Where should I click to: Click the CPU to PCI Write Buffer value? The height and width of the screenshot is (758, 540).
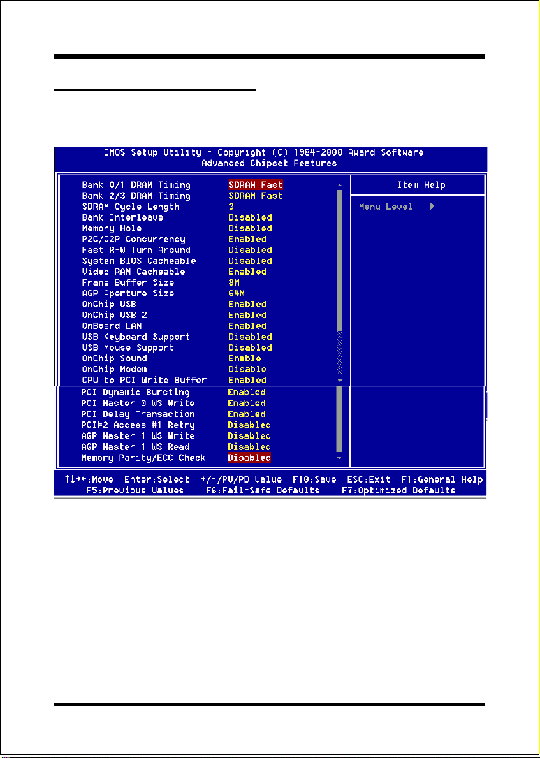tap(247, 380)
